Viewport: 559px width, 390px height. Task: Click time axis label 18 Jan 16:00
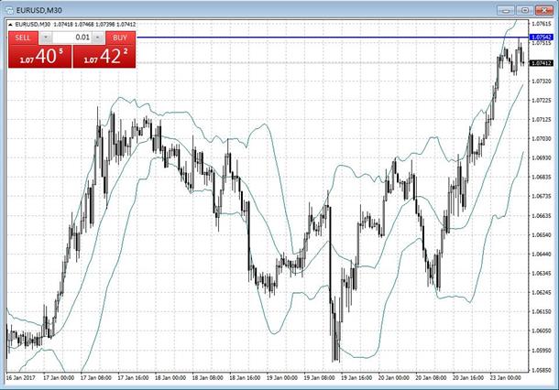245,377
